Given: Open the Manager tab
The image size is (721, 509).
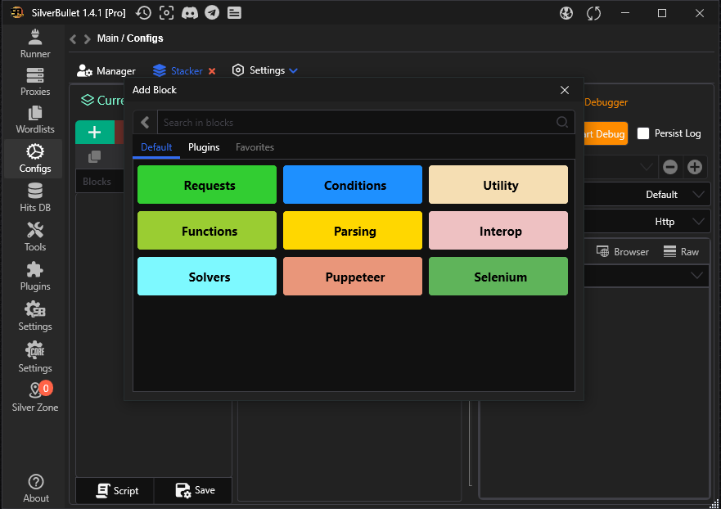Looking at the screenshot, I should [106, 71].
